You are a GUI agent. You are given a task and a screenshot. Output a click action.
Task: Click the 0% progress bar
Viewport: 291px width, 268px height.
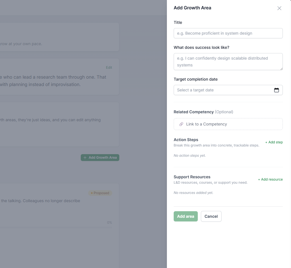click(x=56, y=227)
